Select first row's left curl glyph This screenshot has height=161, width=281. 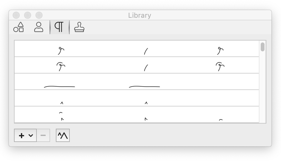coord(61,50)
